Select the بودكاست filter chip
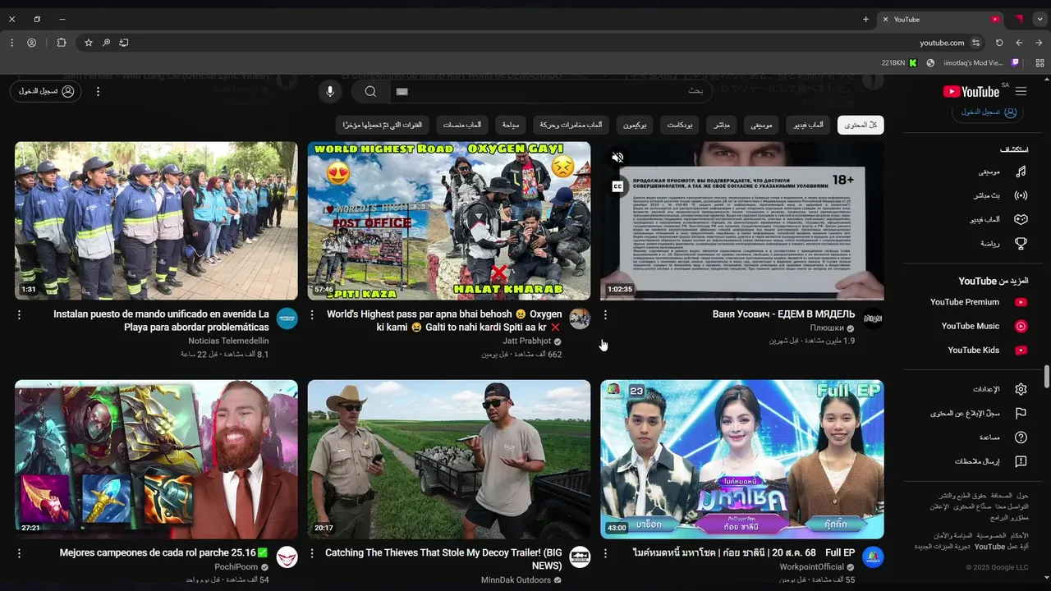This screenshot has width=1051, height=591. (679, 125)
